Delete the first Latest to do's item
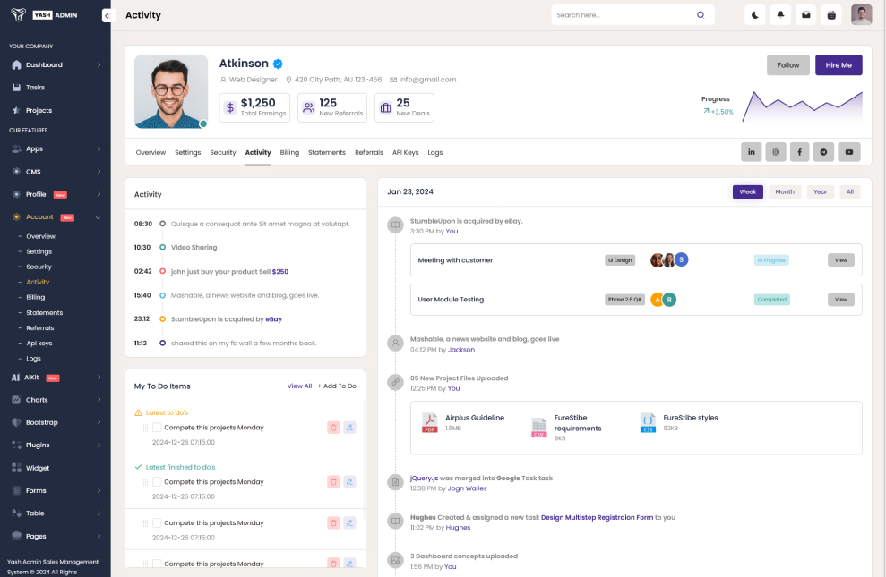The height and width of the screenshot is (577, 886). click(x=333, y=428)
